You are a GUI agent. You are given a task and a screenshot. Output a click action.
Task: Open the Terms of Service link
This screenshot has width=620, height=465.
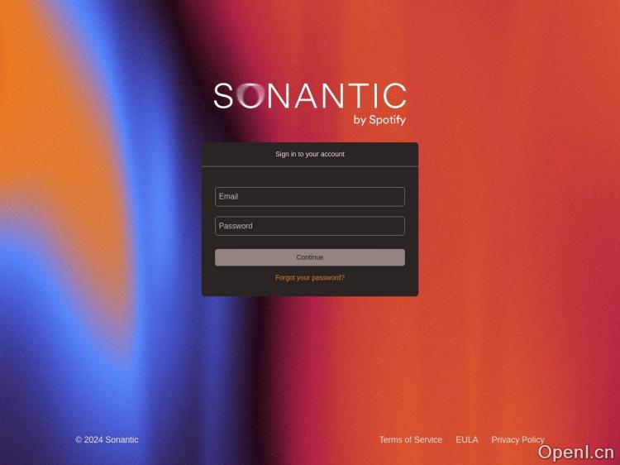(410, 439)
